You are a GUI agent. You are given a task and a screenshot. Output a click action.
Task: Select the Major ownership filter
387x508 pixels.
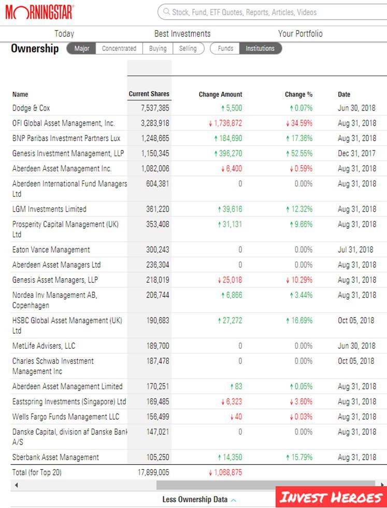(82, 48)
